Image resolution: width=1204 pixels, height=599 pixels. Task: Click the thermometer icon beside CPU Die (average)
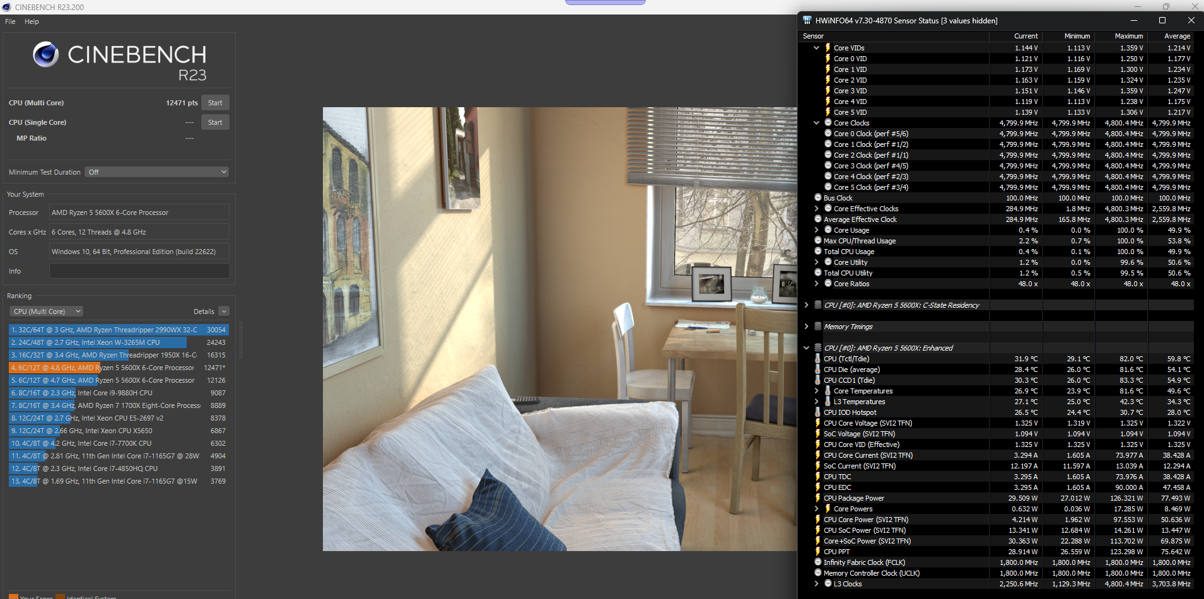pos(818,369)
